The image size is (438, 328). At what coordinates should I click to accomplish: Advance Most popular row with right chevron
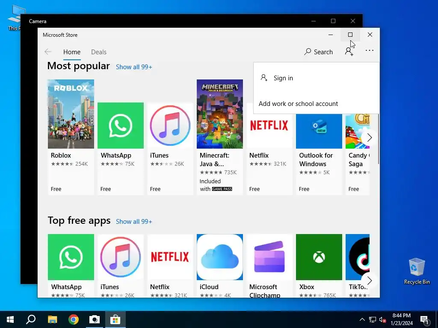pos(369,138)
